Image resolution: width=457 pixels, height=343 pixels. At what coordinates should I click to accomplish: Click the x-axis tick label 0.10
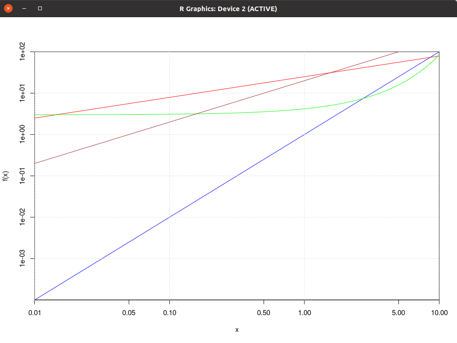170,313
